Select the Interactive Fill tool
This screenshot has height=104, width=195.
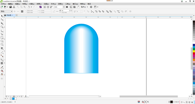(2, 71)
